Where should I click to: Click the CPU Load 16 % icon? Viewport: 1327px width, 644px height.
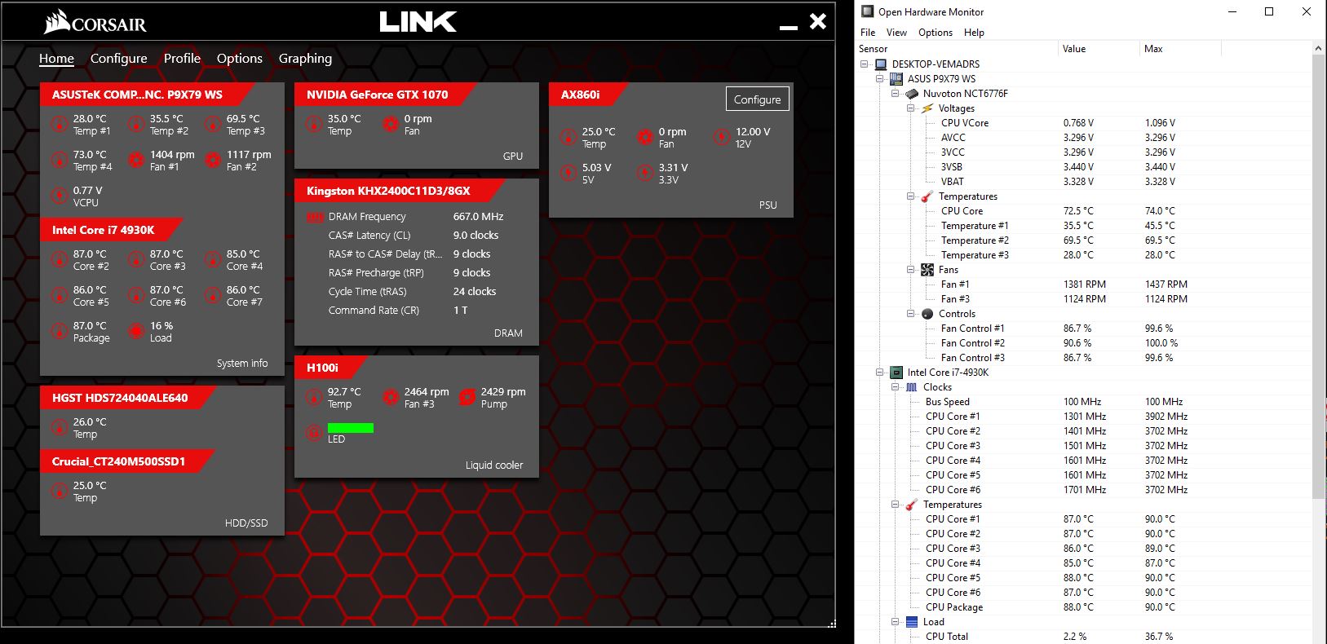tap(136, 331)
